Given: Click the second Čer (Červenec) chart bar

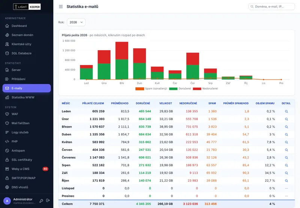Looking at the screenshot, I should click(x=193, y=66).
